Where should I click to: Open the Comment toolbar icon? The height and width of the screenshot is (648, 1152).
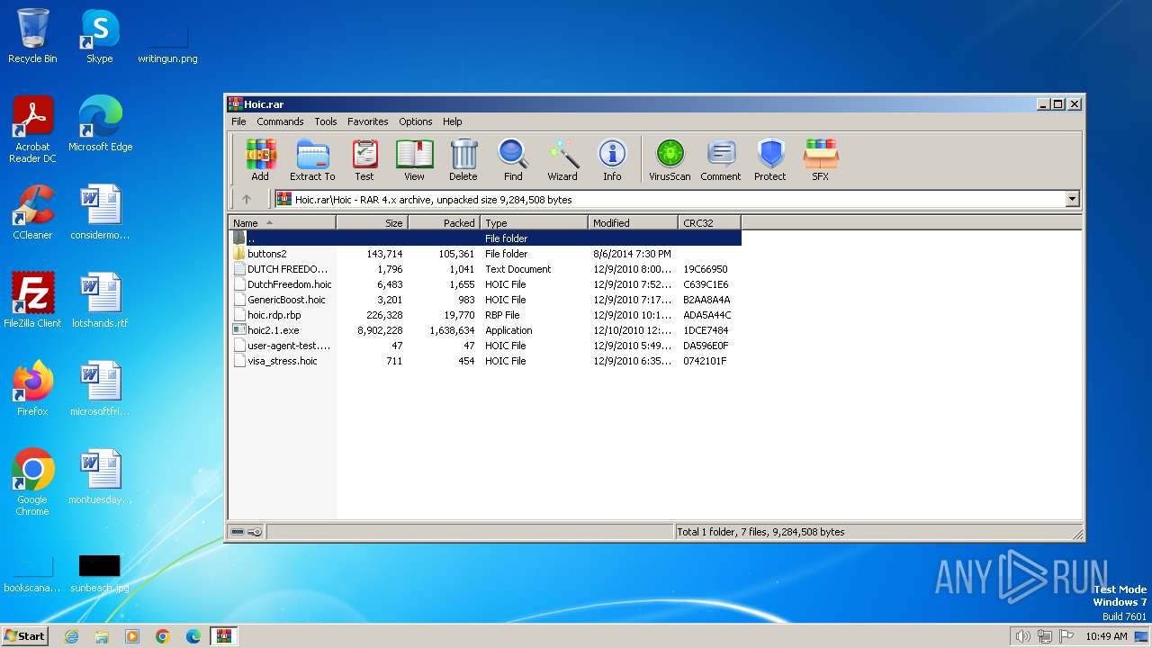pyautogui.click(x=721, y=160)
